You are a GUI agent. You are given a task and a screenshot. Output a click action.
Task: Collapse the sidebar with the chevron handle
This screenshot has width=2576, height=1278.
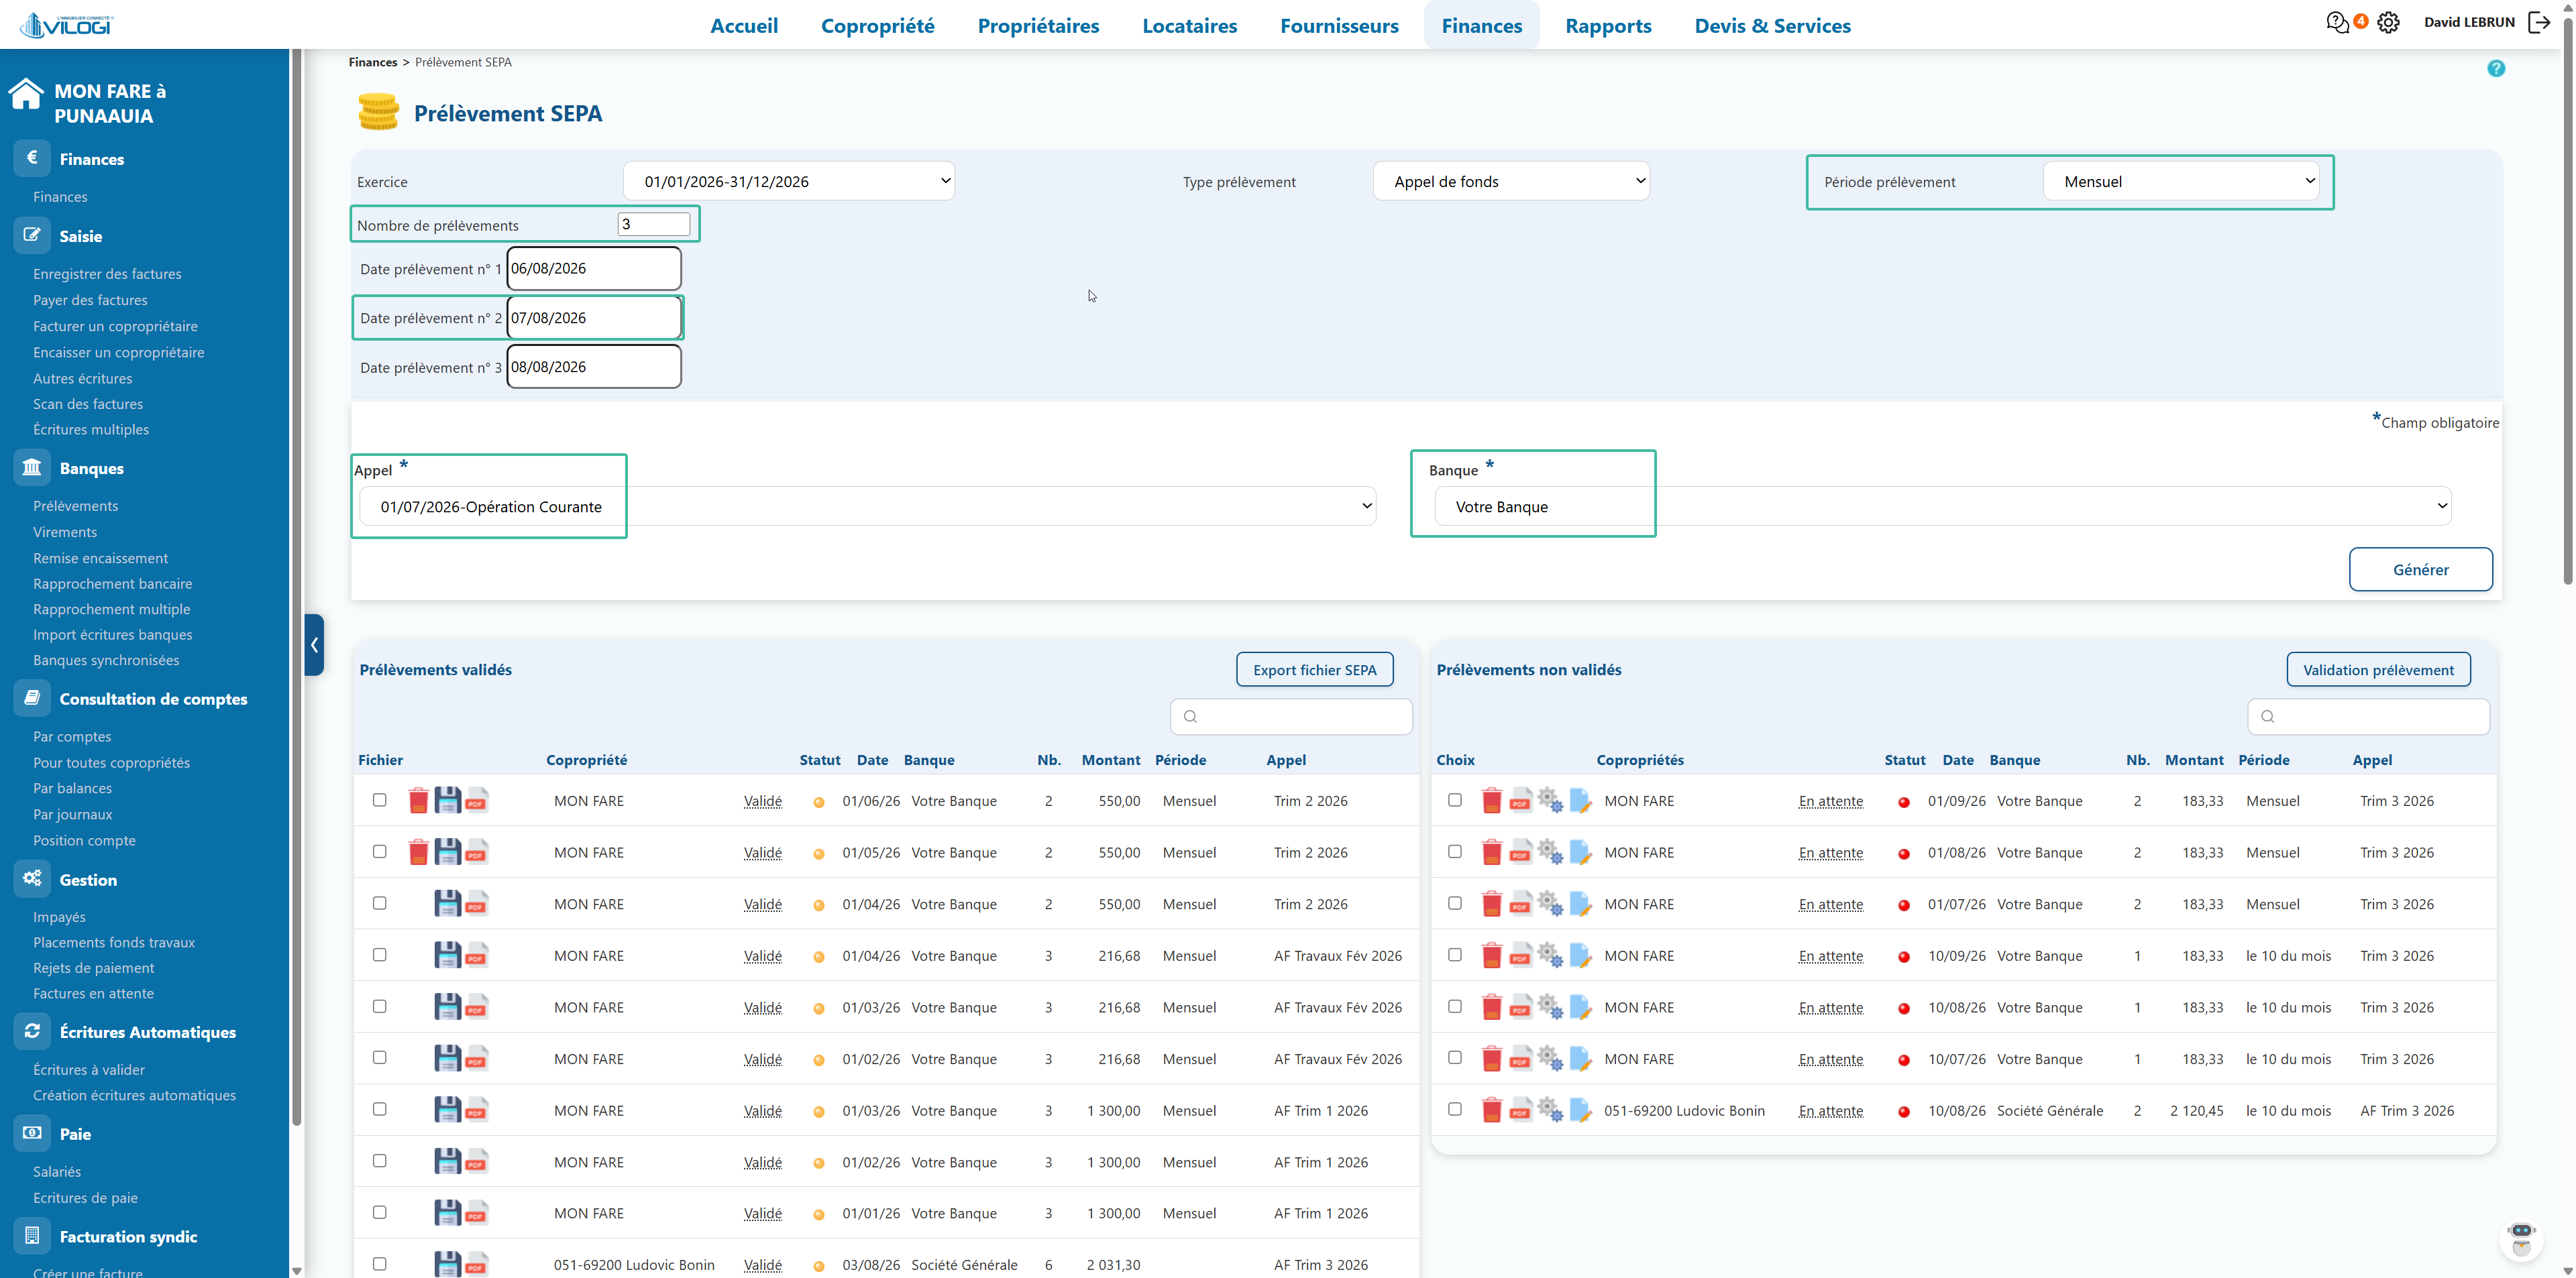pos(314,644)
